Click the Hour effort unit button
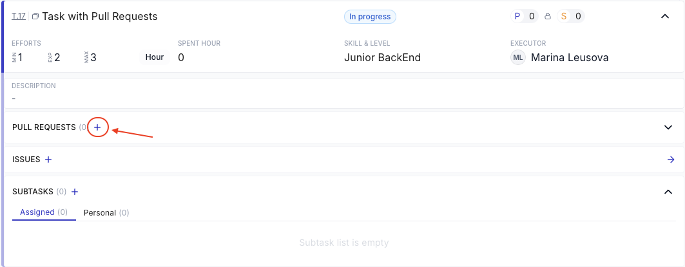Image resolution: width=685 pixels, height=267 pixels. point(155,57)
